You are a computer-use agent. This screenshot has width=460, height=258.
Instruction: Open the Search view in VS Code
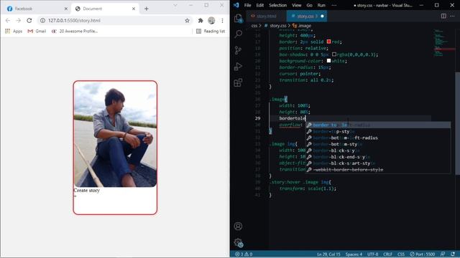click(x=238, y=34)
